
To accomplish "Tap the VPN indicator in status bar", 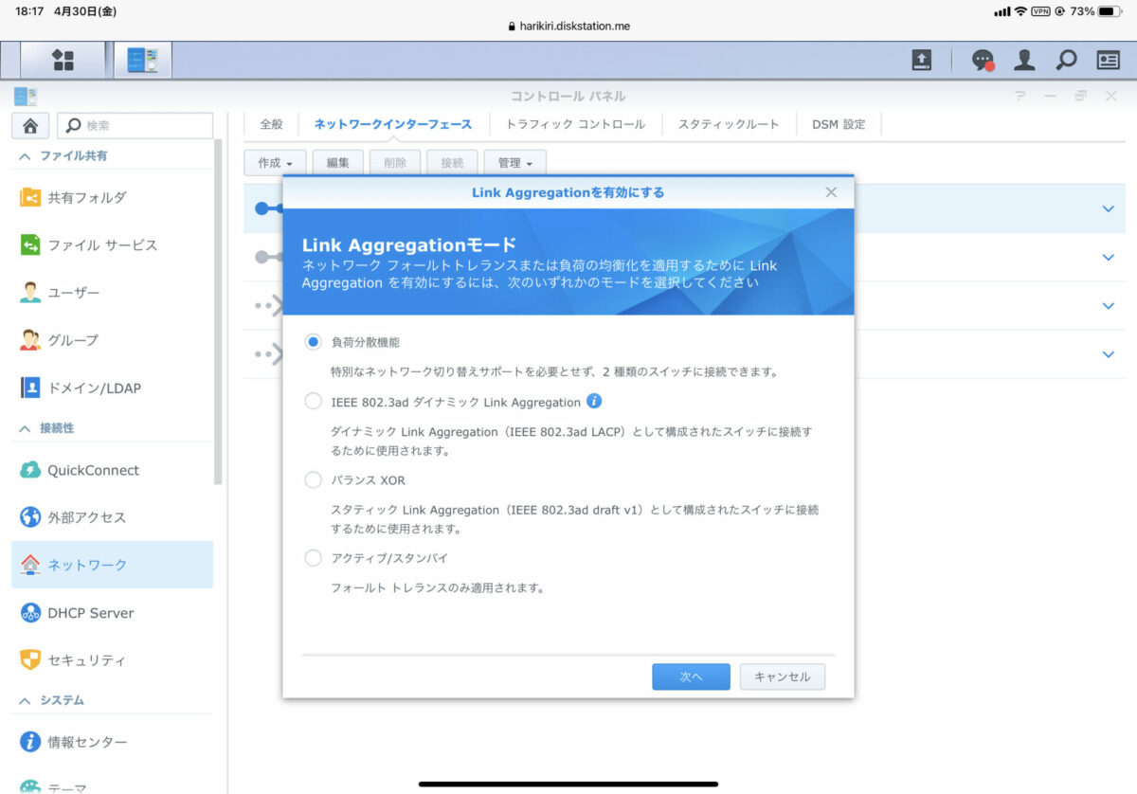I will tap(1040, 11).
